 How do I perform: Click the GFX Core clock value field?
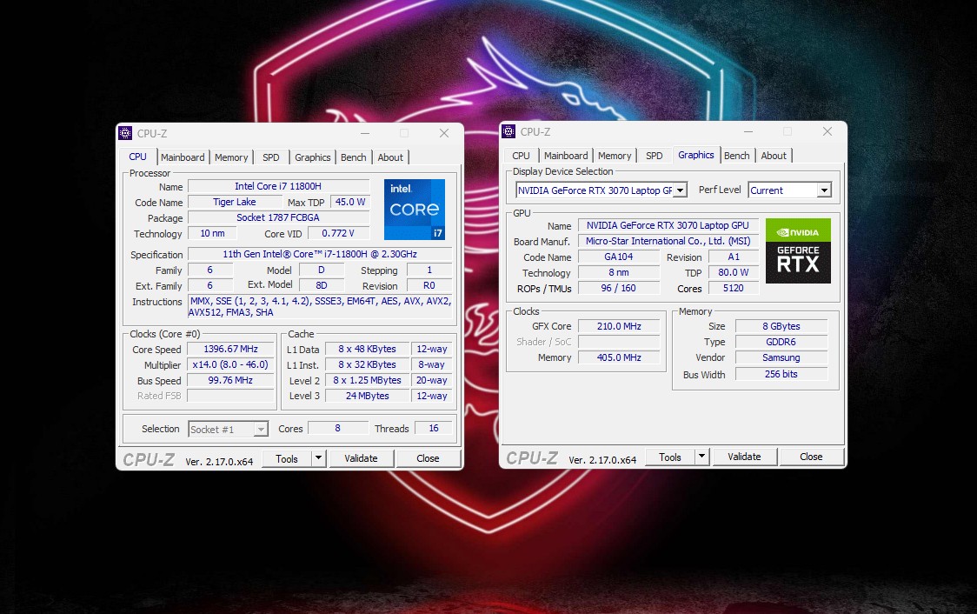[x=619, y=326]
